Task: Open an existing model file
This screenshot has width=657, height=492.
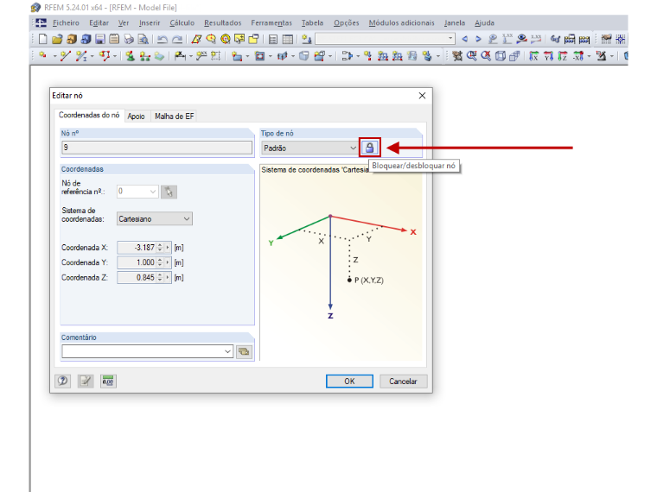Action: tap(57, 40)
